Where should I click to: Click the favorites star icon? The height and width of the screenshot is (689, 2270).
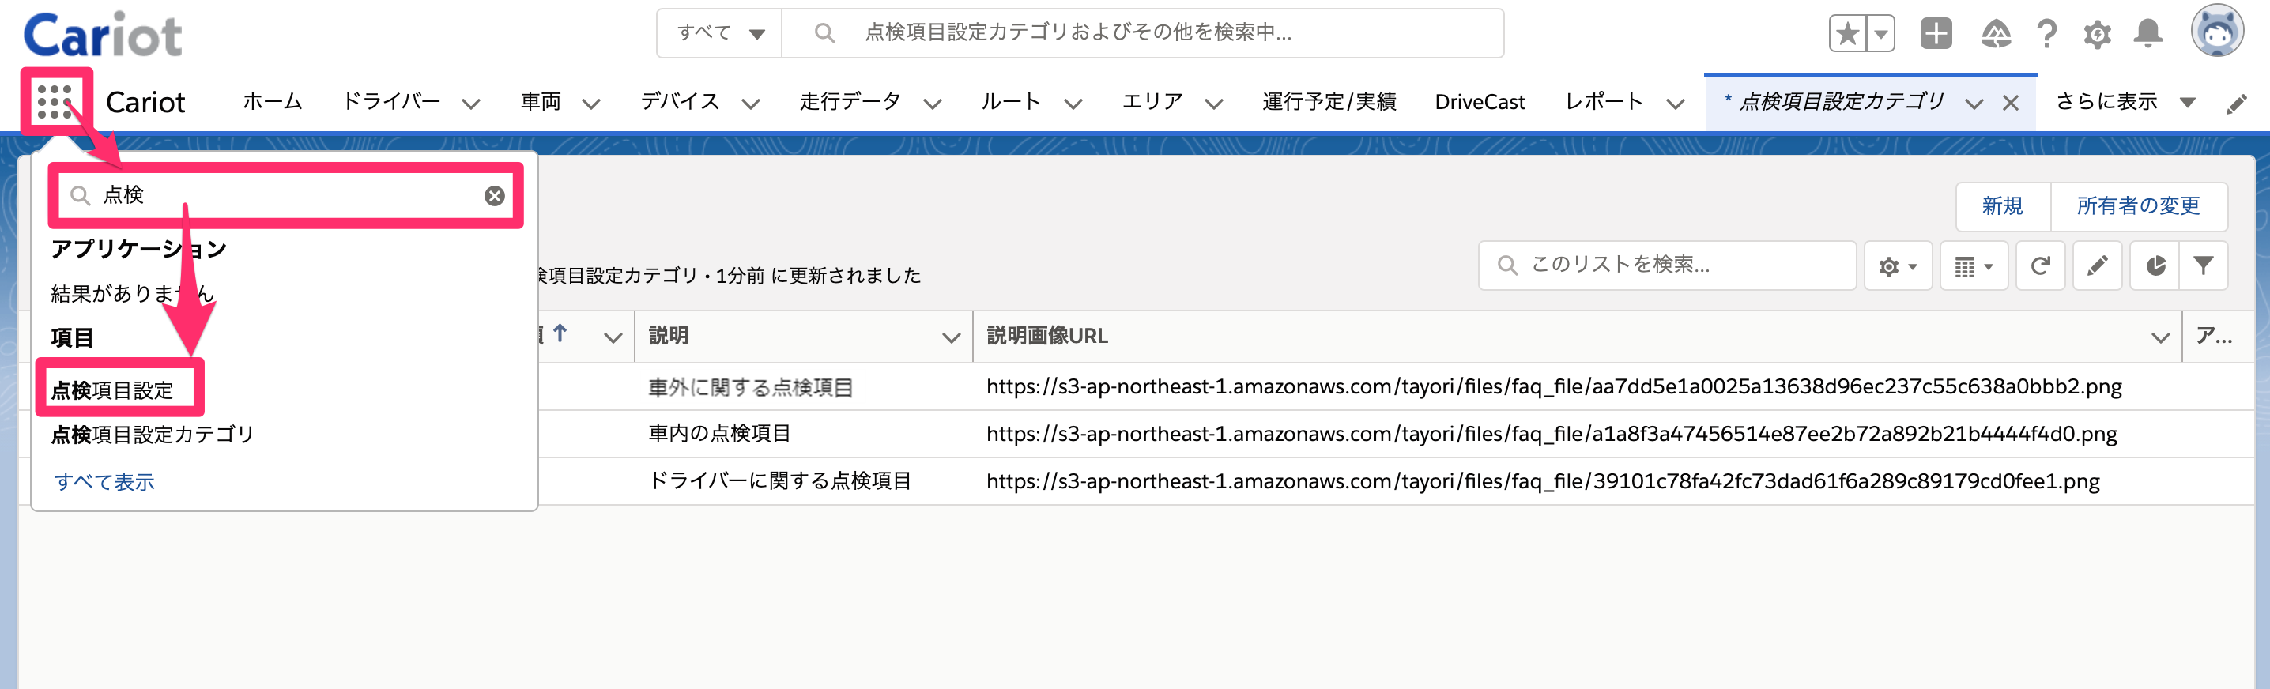point(1847,34)
